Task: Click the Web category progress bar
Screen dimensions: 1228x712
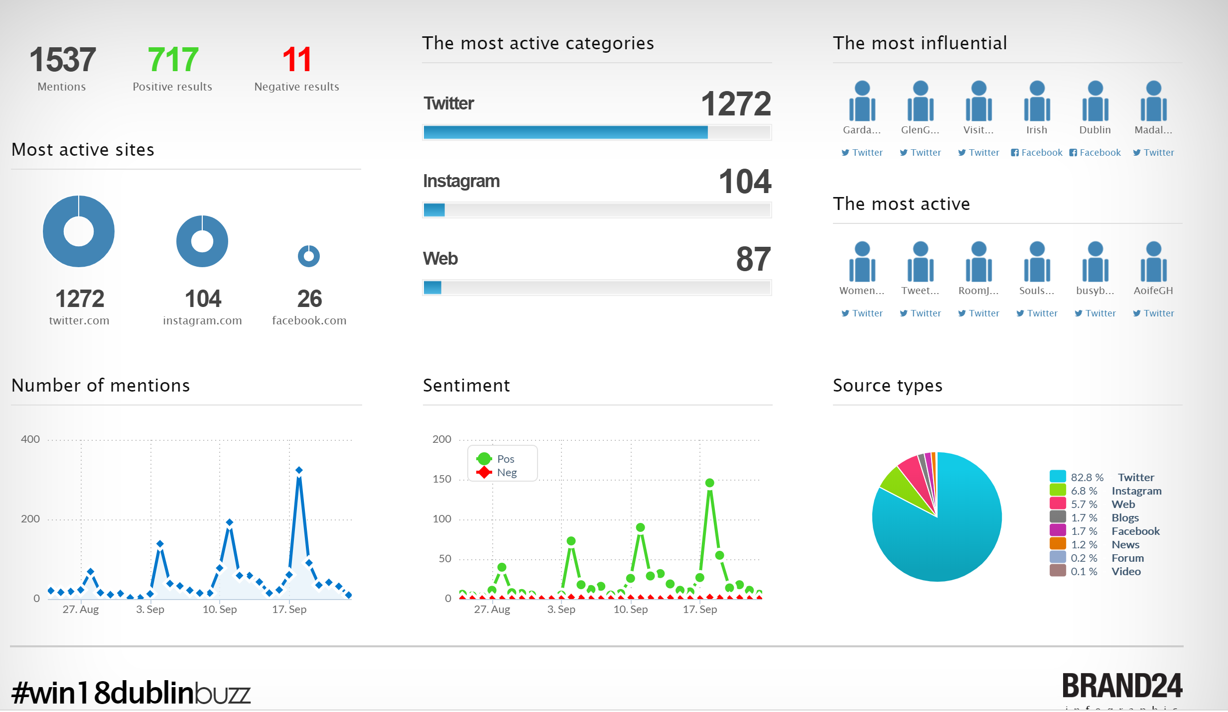Action: point(597,288)
